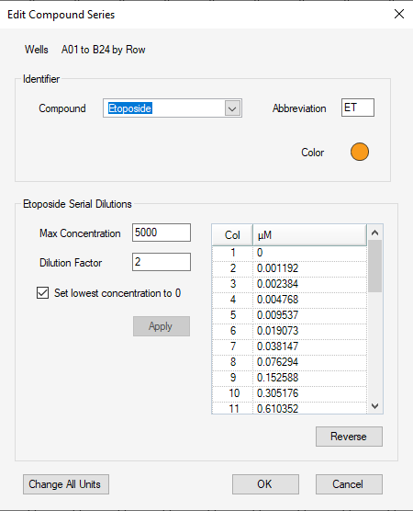
Task: Click the Dilution Factor input field
Action: [x=162, y=262]
